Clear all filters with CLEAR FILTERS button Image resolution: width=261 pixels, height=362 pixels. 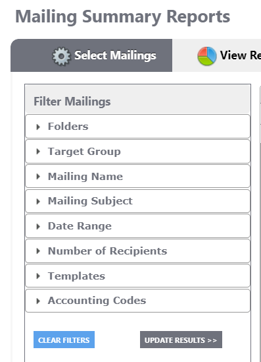point(64,340)
